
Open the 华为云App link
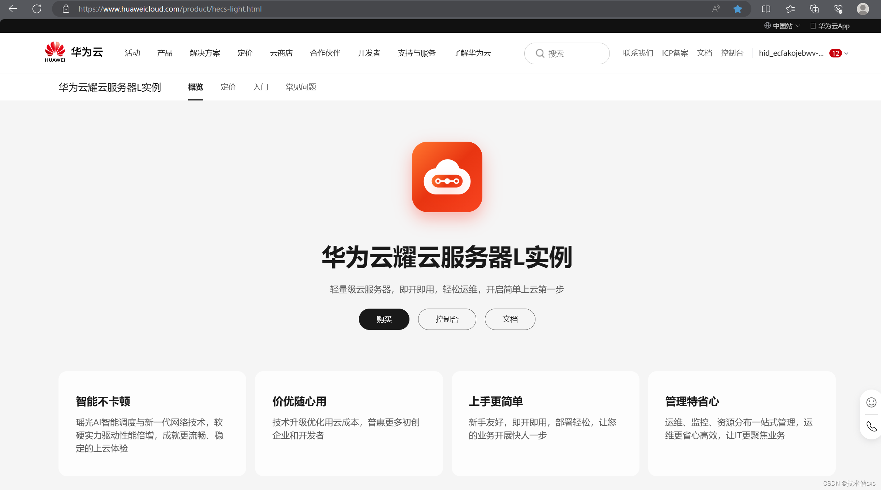pos(830,26)
